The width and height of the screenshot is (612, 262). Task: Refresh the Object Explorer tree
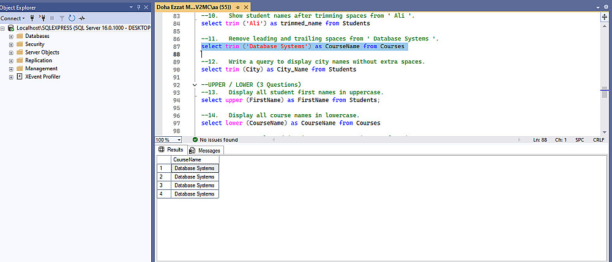pyautogui.click(x=72, y=18)
